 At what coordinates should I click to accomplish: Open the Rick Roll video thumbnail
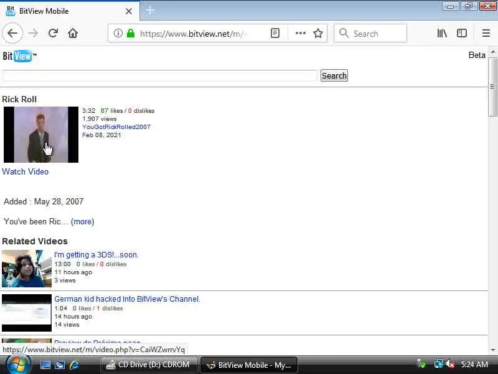[41, 135]
